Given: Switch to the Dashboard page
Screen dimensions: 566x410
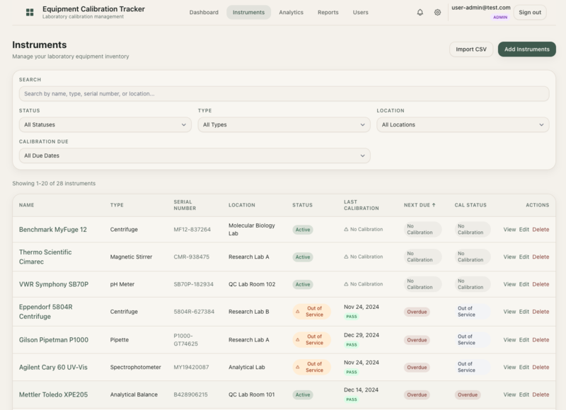Looking at the screenshot, I should click(204, 12).
